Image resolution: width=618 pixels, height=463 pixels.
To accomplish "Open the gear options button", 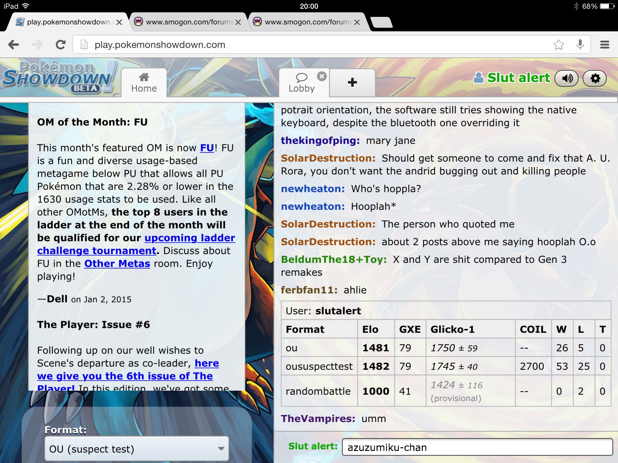I will 595,79.
